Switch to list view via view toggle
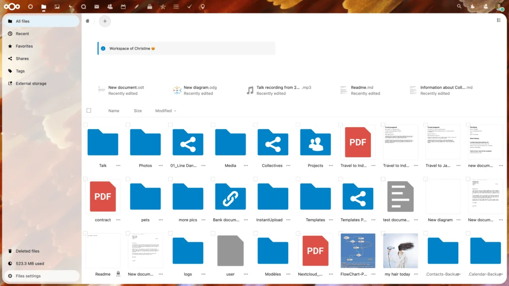Image resolution: width=509 pixels, height=286 pixels. point(499,20)
